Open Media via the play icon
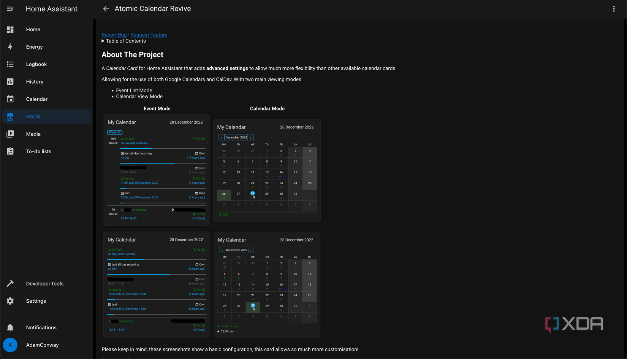 (x=10, y=134)
